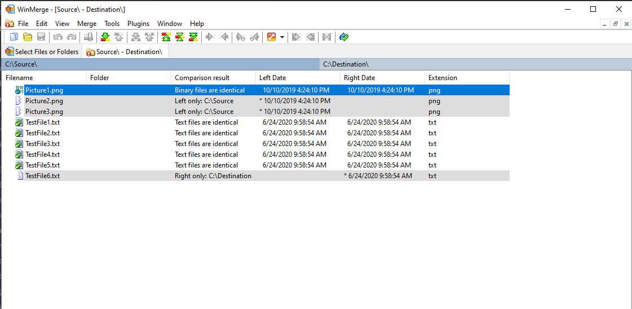
Task: Click the Refresh comparison icon
Action: 344,37
